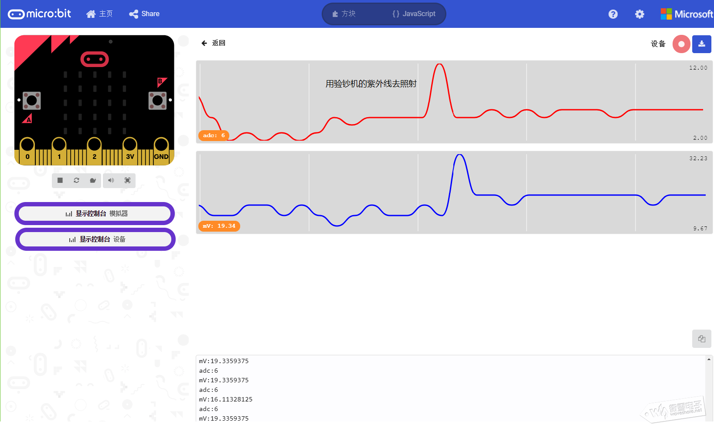
Task: Copy the console output text
Action: click(x=702, y=339)
